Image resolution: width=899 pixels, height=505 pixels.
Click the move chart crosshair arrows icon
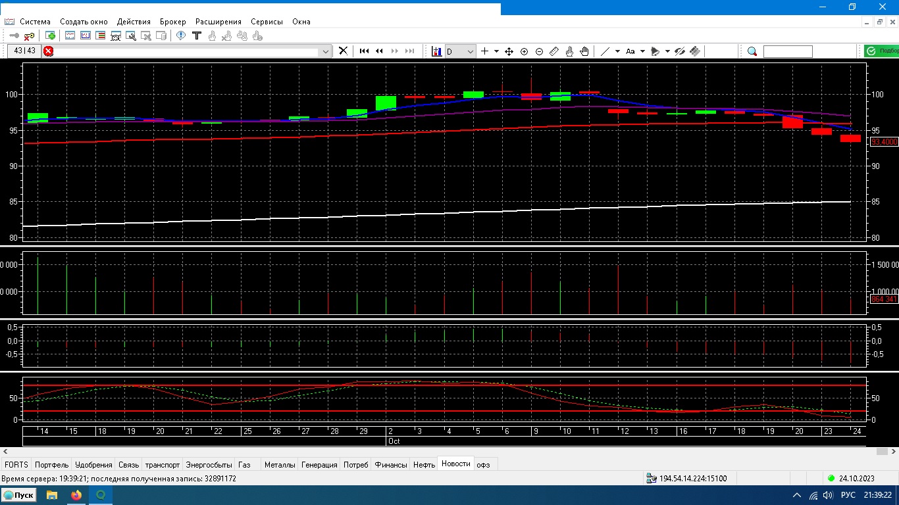pos(509,51)
